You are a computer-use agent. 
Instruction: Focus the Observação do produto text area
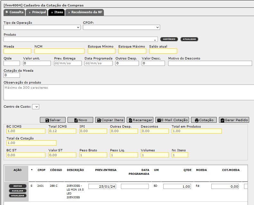tap(129, 92)
